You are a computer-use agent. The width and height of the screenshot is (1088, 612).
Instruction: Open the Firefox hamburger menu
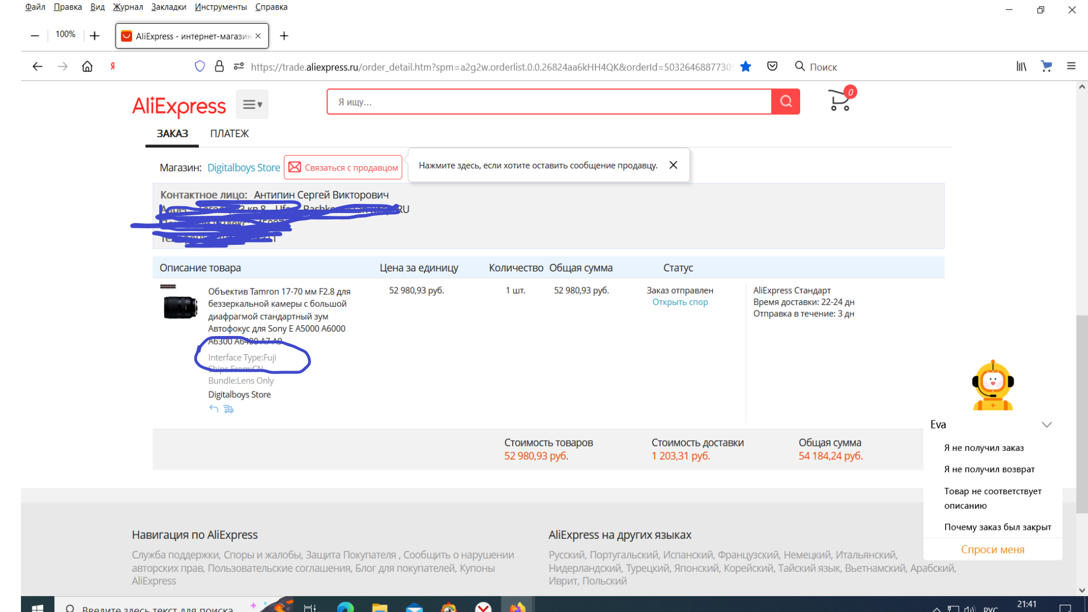tap(1071, 66)
